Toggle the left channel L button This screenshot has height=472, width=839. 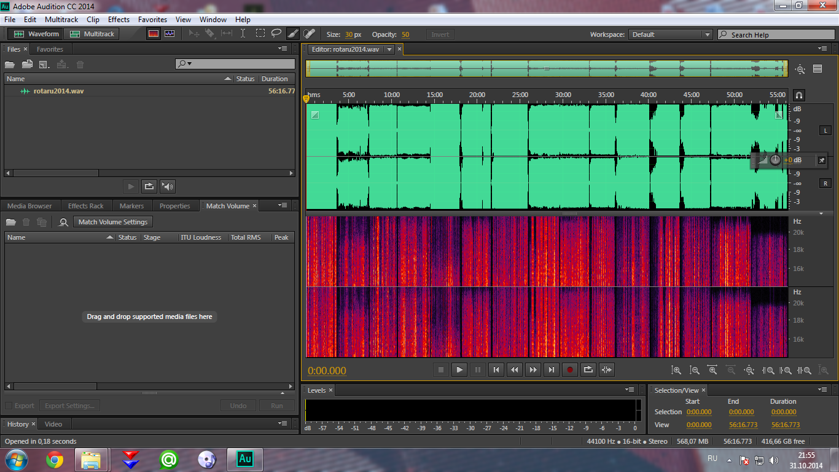[826, 130]
